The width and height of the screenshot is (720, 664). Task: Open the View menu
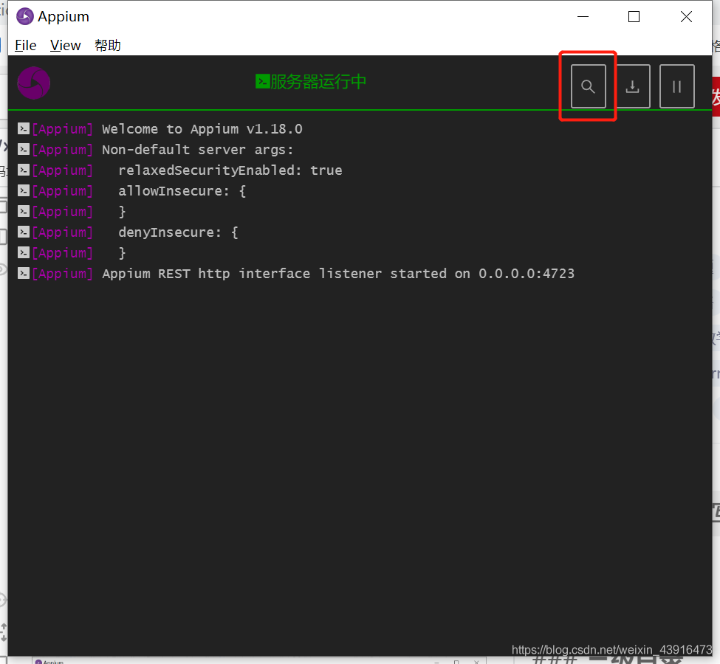point(65,46)
